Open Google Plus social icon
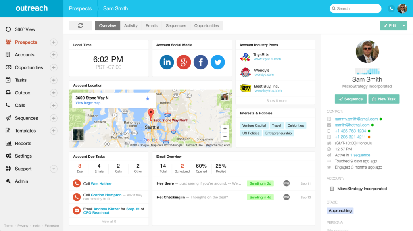The width and height of the screenshot is (413, 231). [184, 62]
